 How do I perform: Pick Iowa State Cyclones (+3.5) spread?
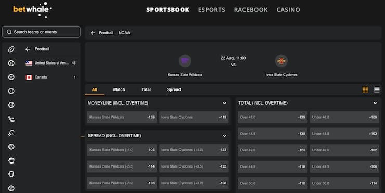click(x=194, y=166)
